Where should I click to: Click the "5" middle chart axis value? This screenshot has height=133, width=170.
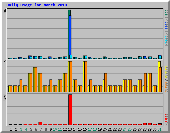click(5, 61)
